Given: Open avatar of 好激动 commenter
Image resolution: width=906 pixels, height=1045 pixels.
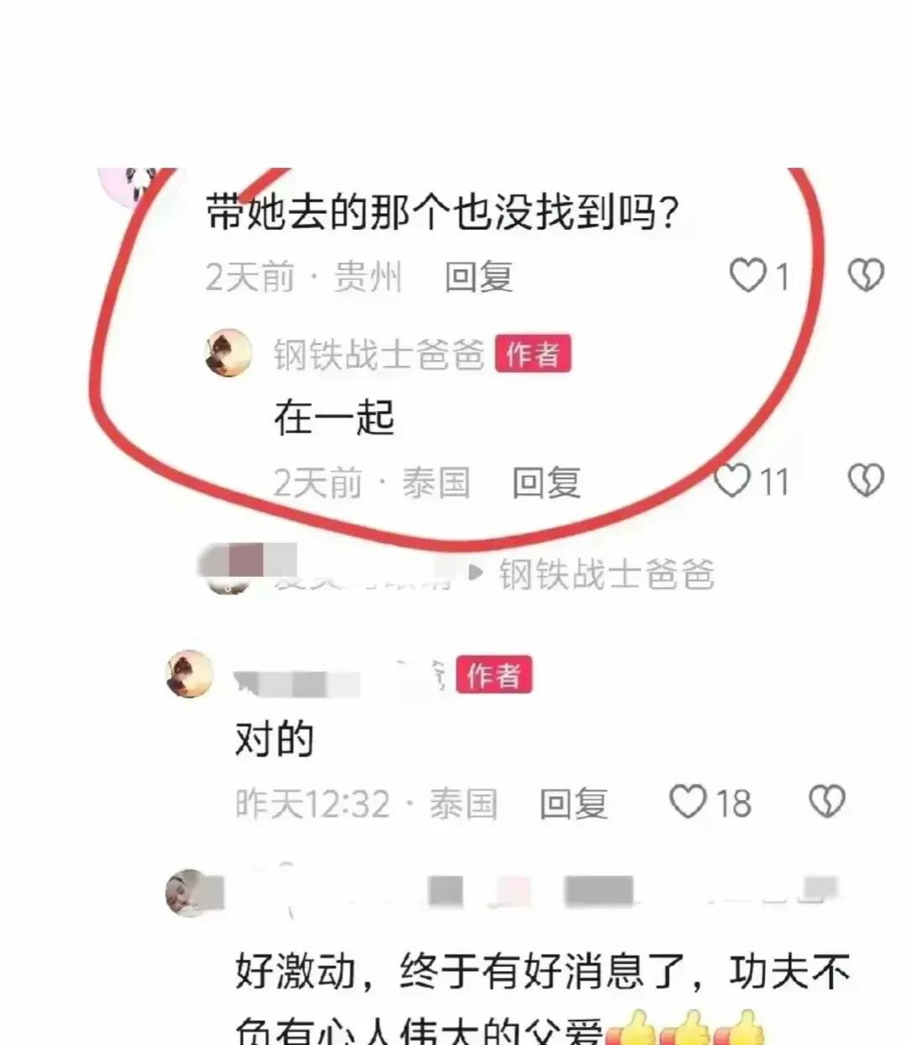Looking at the screenshot, I should click(x=191, y=894).
